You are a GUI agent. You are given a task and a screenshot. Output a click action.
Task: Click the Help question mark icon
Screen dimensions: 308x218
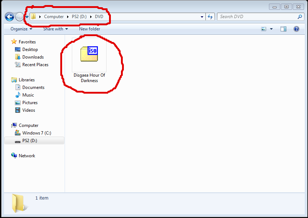click(x=296, y=29)
